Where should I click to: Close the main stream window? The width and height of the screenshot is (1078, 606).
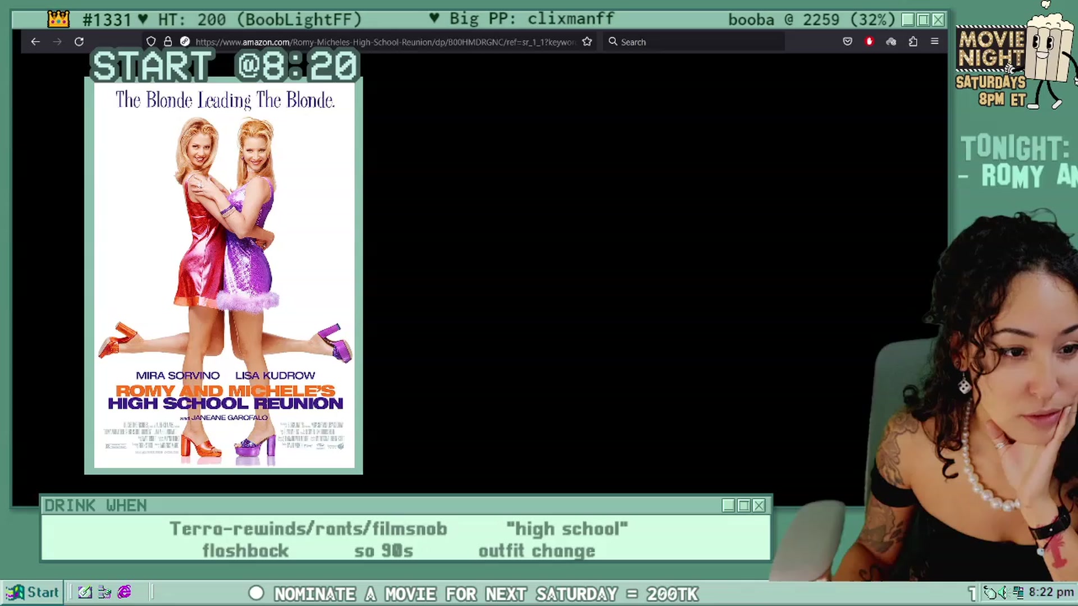[x=938, y=20]
